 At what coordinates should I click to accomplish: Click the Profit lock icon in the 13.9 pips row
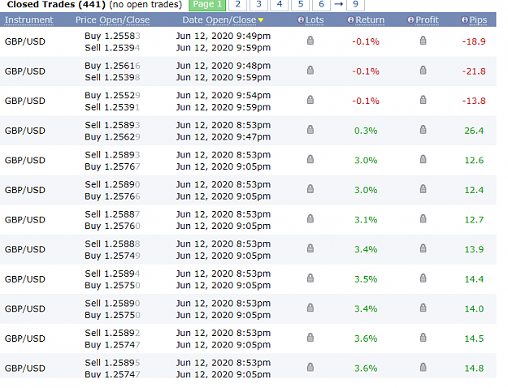[x=423, y=248]
